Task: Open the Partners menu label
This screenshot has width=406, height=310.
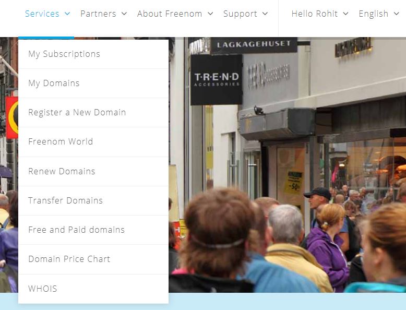Action: click(98, 14)
